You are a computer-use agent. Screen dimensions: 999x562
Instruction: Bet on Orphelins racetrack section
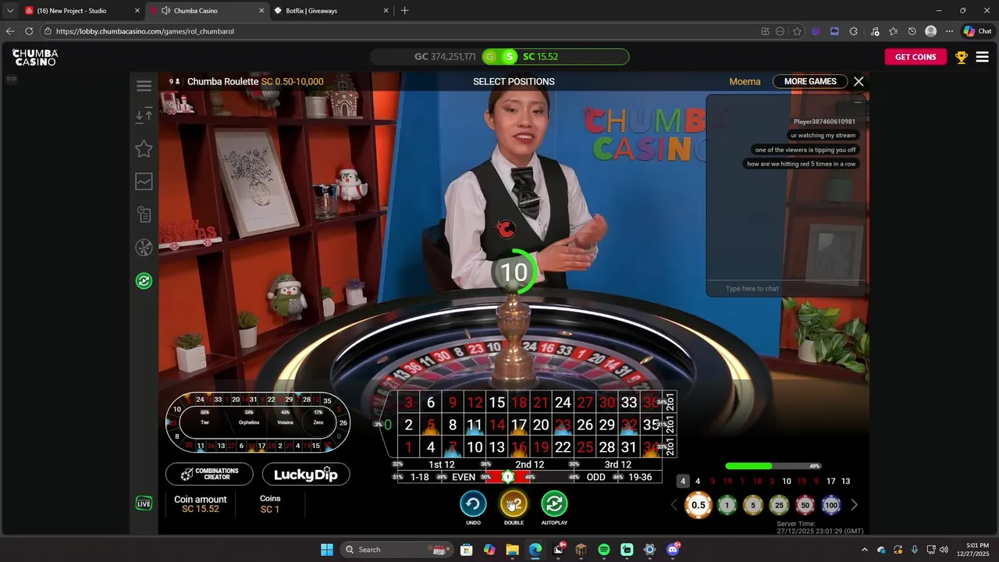pyautogui.click(x=248, y=422)
